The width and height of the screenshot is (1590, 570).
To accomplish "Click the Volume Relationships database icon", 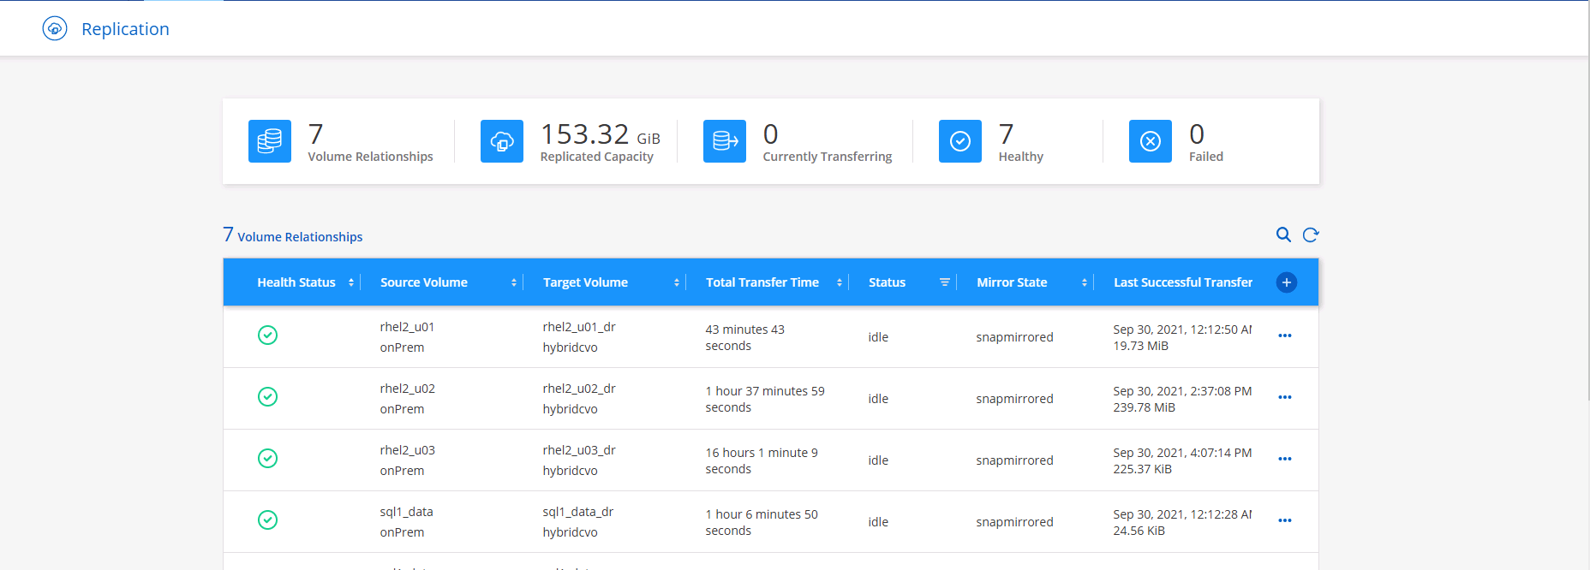I will click(x=270, y=141).
